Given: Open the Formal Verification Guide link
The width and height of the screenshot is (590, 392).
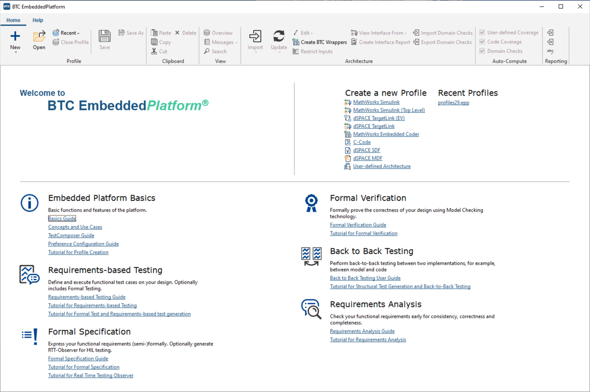Looking at the screenshot, I should tap(358, 225).
